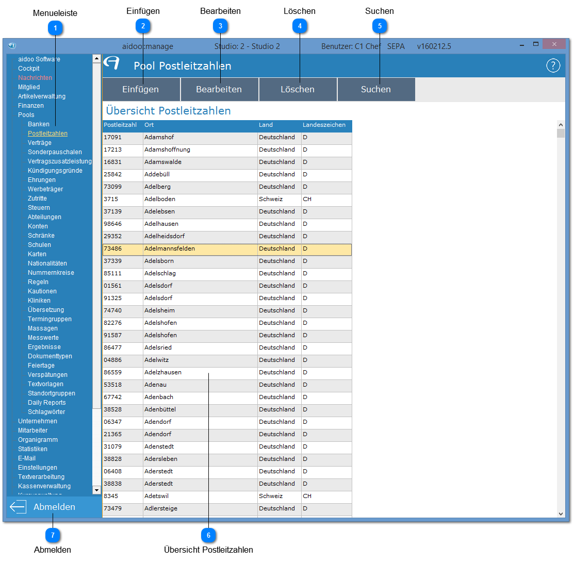Select the Adenbüttel row

point(227,410)
